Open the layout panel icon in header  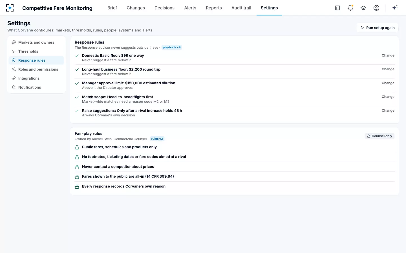click(x=337, y=8)
